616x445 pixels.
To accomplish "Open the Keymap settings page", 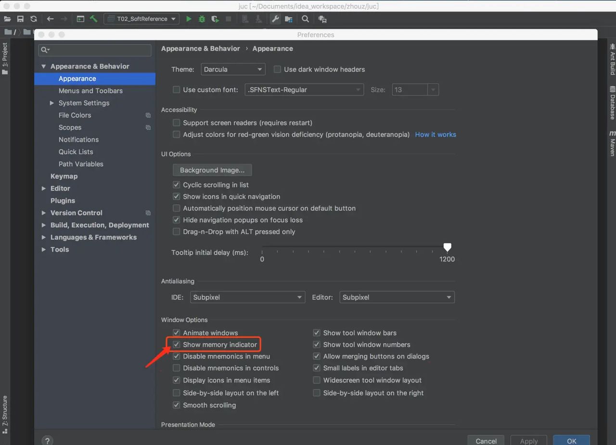I will 64,176.
